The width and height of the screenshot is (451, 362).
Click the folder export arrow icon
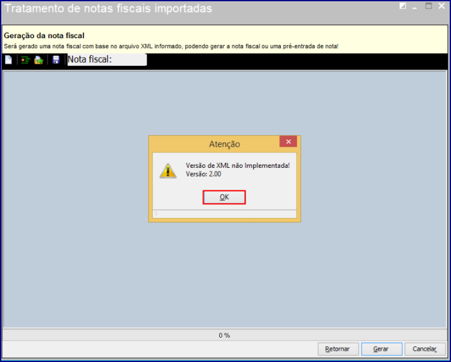point(39,60)
